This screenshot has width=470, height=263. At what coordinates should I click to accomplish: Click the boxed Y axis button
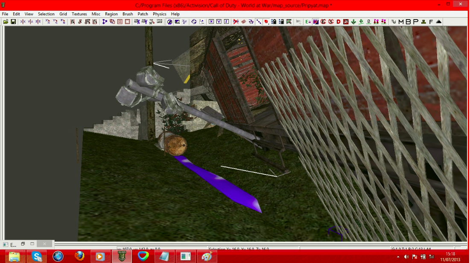[219, 22]
